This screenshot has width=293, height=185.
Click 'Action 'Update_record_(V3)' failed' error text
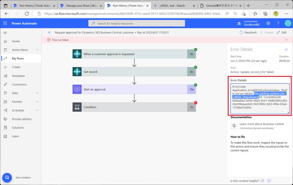[252, 72]
